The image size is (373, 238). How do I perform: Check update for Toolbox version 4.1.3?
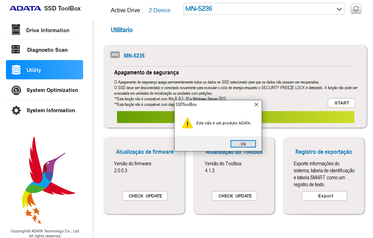(x=235, y=196)
